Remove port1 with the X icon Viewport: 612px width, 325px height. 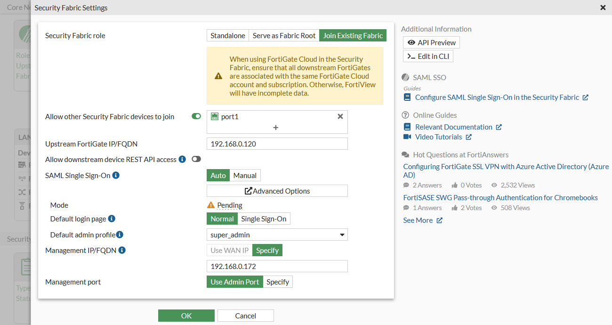point(340,116)
